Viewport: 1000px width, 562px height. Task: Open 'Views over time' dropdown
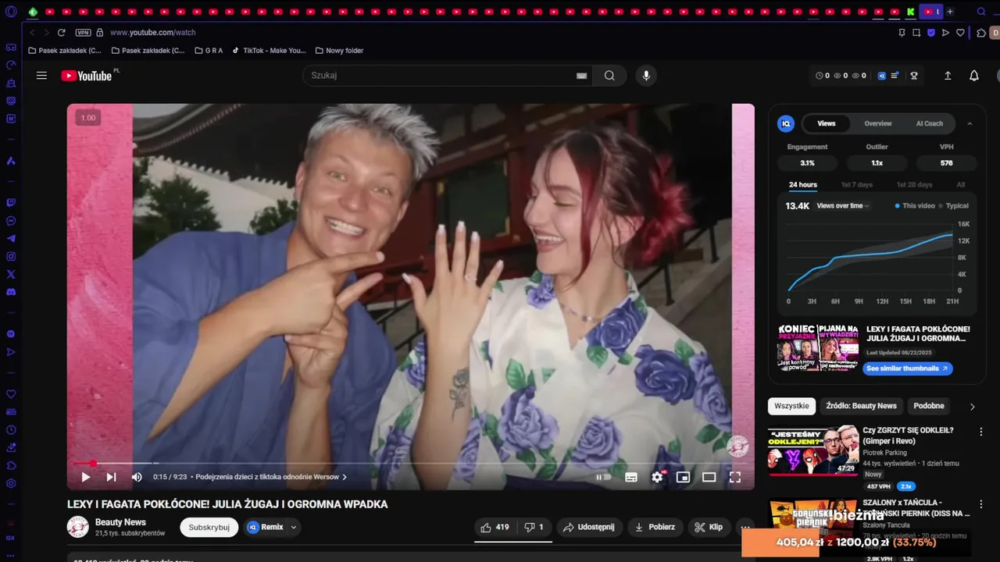click(843, 206)
